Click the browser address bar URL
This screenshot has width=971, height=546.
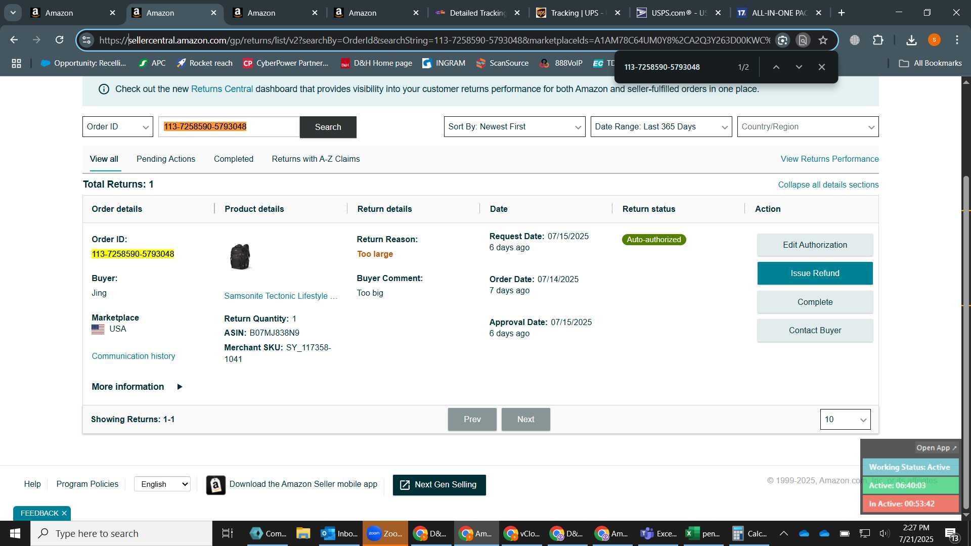tap(435, 40)
